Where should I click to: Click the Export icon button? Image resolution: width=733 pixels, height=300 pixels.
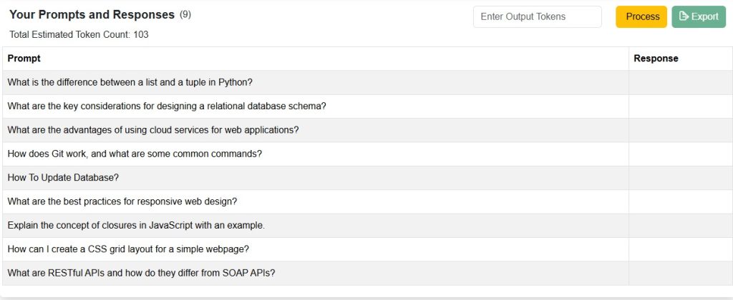tap(699, 17)
